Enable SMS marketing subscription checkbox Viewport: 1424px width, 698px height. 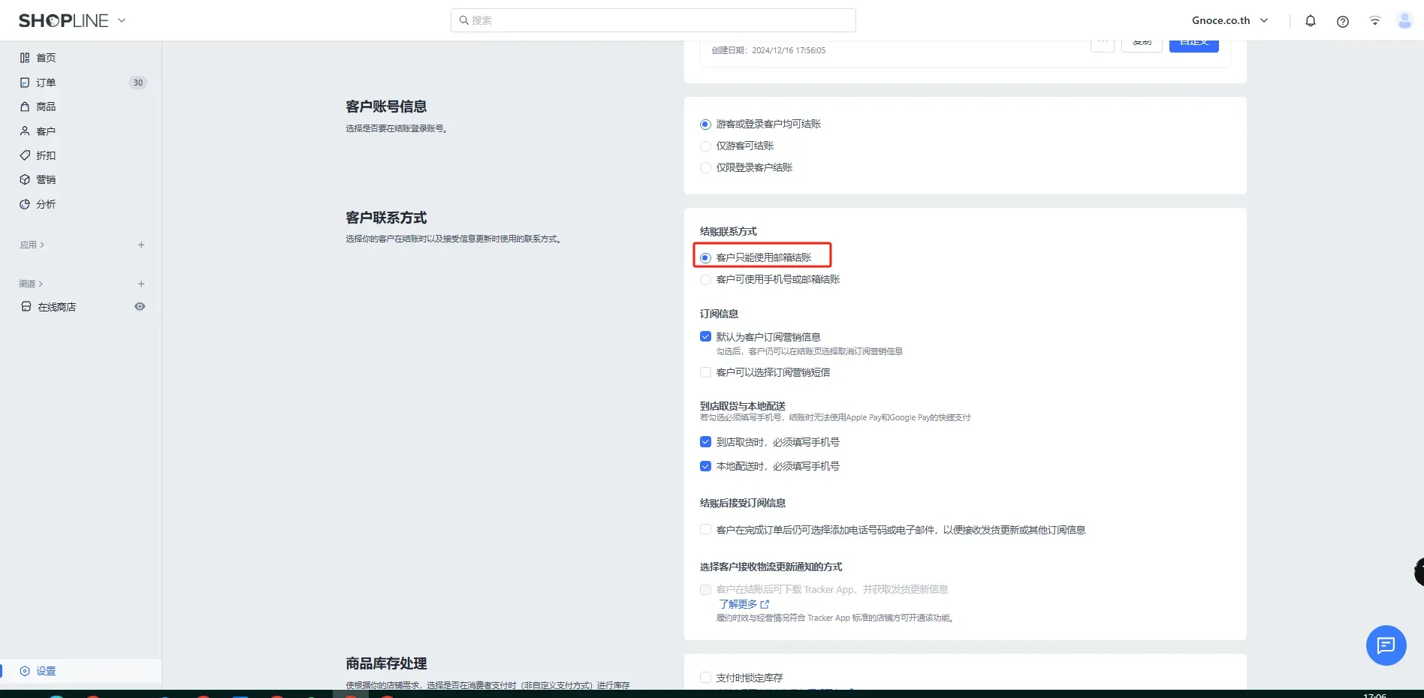tap(705, 372)
